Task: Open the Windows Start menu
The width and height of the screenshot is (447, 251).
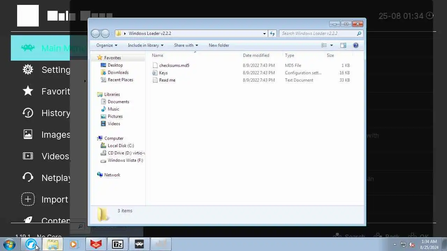Action: (9, 244)
